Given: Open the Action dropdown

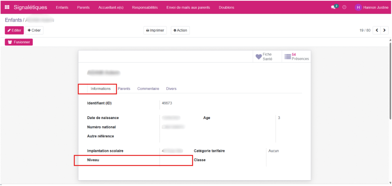Looking at the screenshot, I should coord(180,31).
